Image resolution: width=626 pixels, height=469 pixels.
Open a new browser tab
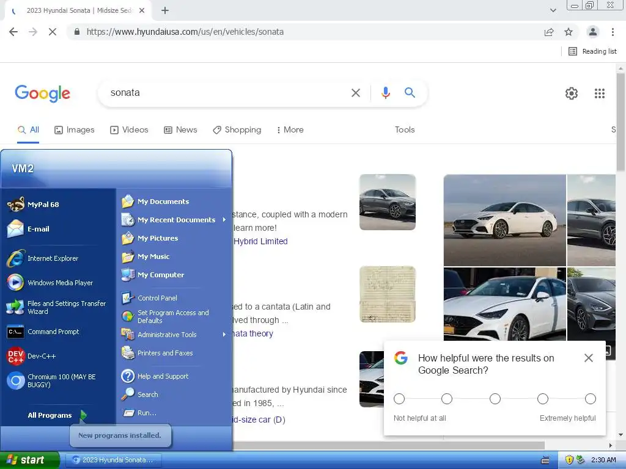click(165, 11)
